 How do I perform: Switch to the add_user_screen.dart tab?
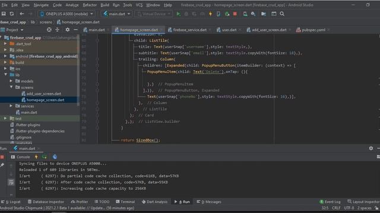pyautogui.click(x=269, y=30)
